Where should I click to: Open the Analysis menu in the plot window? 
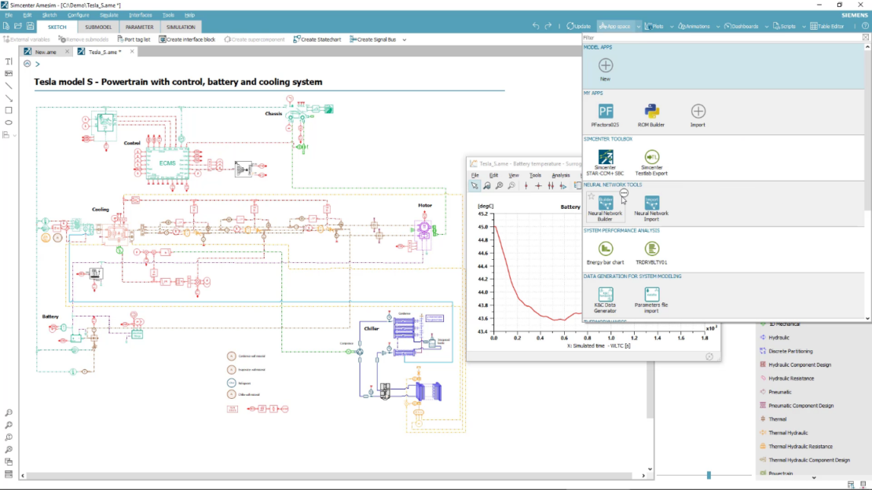tap(560, 175)
